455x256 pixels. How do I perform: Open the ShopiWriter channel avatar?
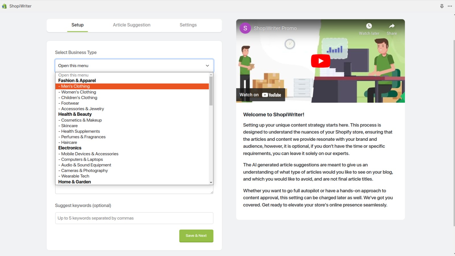click(x=245, y=28)
